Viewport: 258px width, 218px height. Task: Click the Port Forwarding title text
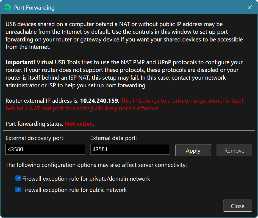(x=34, y=7)
